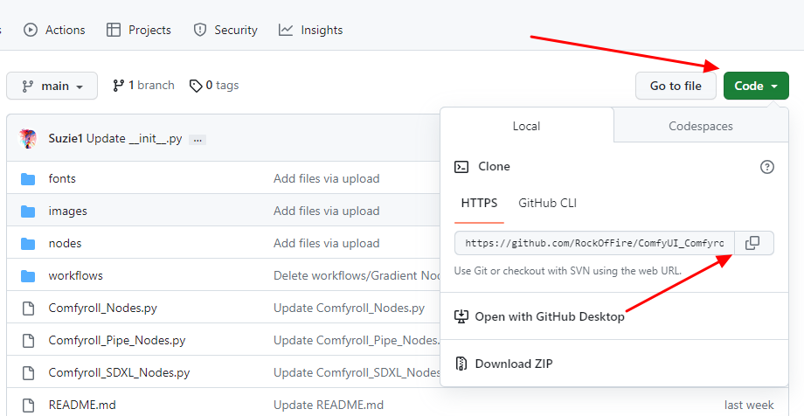Click the Clone terminal icon
The width and height of the screenshot is (804, 416).
[461, 167]
